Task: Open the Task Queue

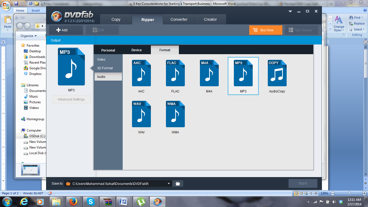Action: 301,30
